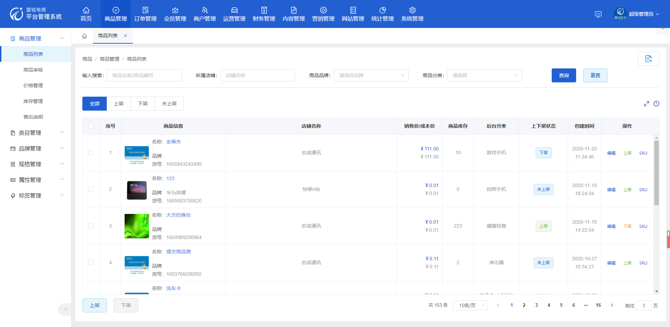Open 售后说明 in sidebar
The width and height of the screenshot is (670, 327).
(33, 117)
